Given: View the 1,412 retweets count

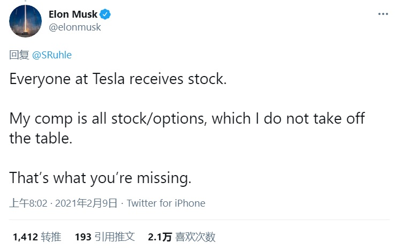Looking at the screenshot, I should click(x=25, y=237).
